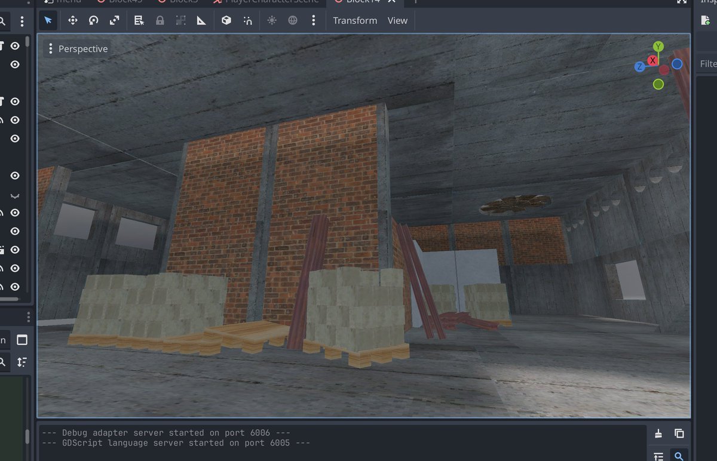The height and width of the screenshot is (461, 717).
Task: Group selected node children icon
Action: pyautogui.click(x=180, y=20)
